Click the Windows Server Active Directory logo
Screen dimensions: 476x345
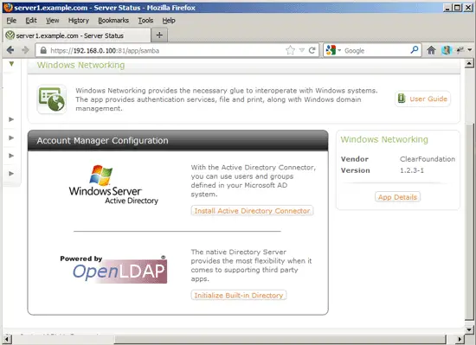tap(113, 185)
